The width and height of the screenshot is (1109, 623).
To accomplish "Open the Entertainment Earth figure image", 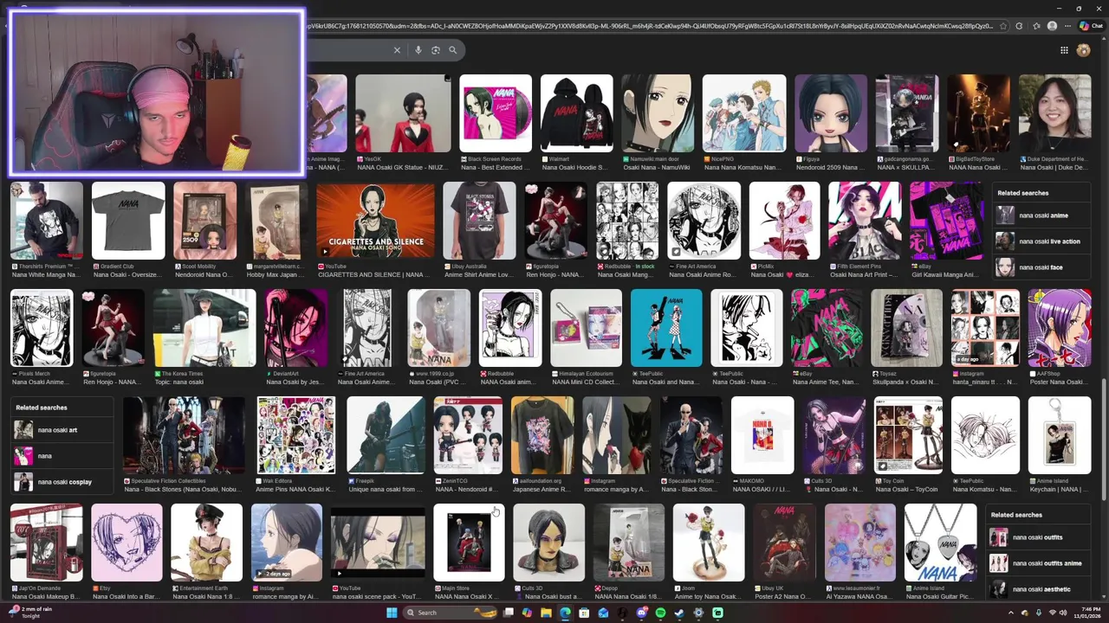I will 206,543.
